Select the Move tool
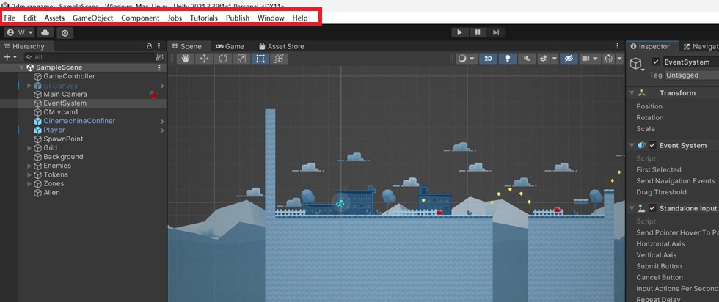The height and width of the screenshot is (302, 719). click(x=205, y=59)
